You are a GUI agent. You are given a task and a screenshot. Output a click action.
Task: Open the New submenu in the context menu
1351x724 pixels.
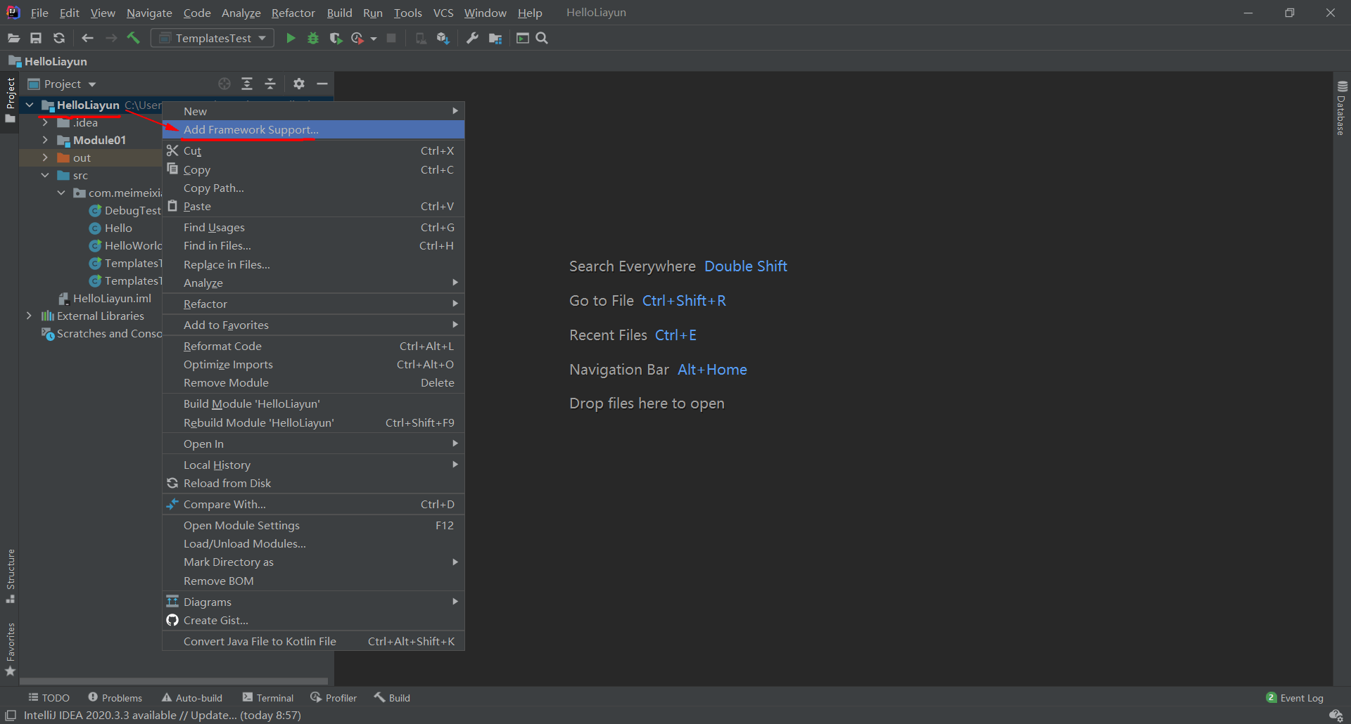point(313,111)
